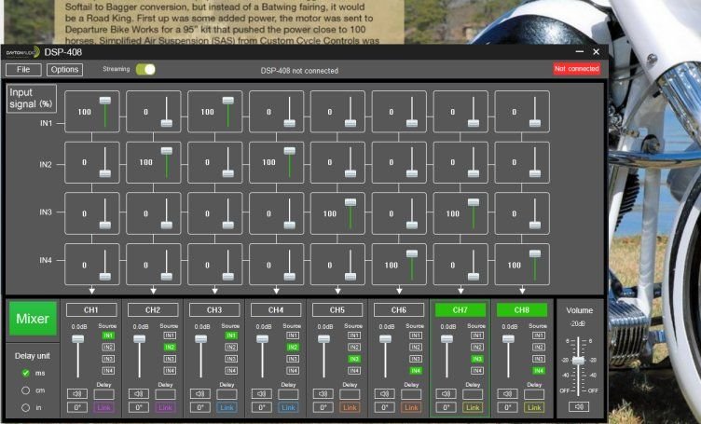Enable IN1 source on CH4
Viewport: 701px width, 424px height.
click(x=293, y=335)
